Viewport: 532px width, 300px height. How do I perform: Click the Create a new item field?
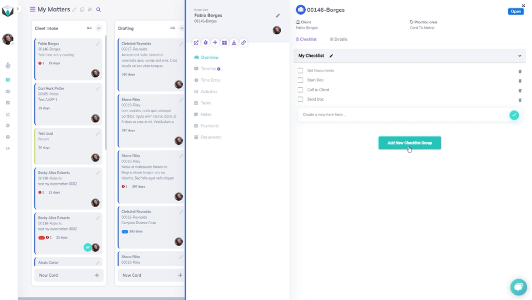click(x=400, y=115)
